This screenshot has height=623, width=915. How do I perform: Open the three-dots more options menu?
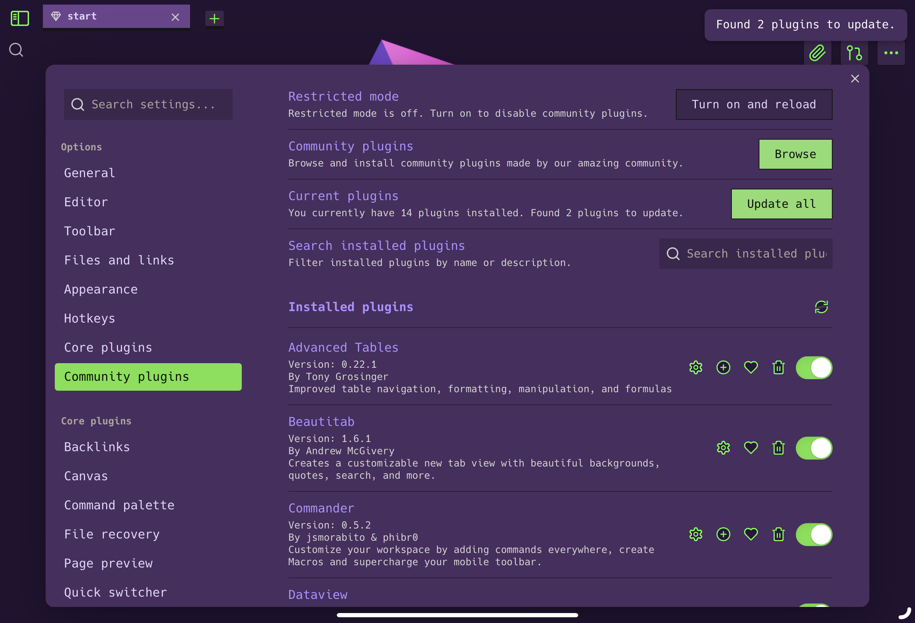click(x=891, y=53)
